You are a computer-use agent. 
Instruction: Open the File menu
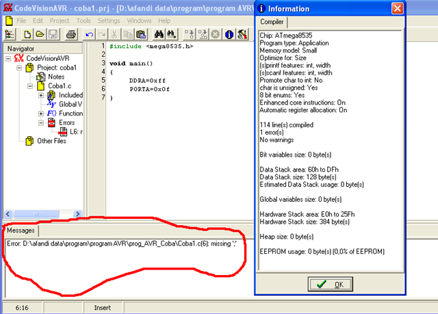21,21
